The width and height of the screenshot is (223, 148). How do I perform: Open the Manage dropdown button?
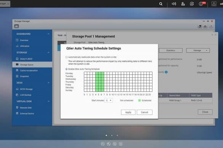(x=198, y=50)
